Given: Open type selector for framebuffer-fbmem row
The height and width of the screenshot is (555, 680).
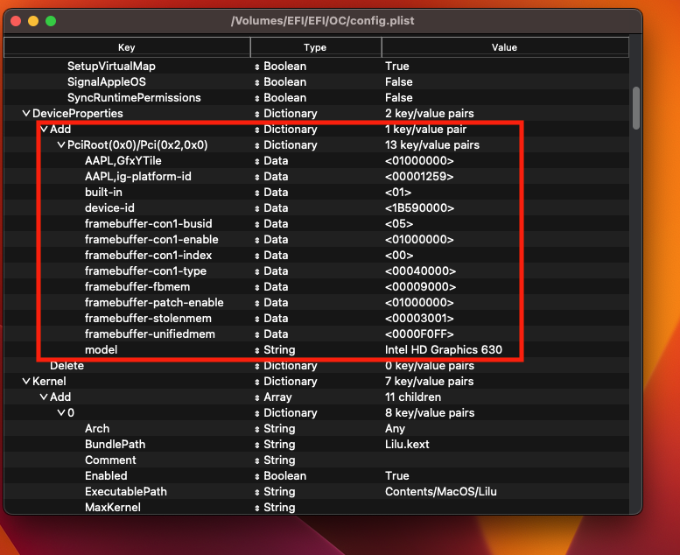Looking at the screenshot, I should coord(257,287).
